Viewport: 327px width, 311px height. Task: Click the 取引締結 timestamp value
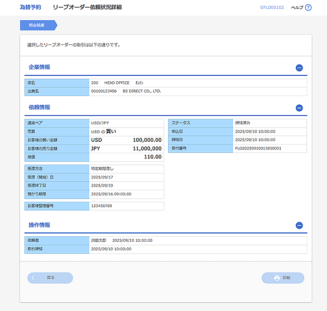[111, 249]
